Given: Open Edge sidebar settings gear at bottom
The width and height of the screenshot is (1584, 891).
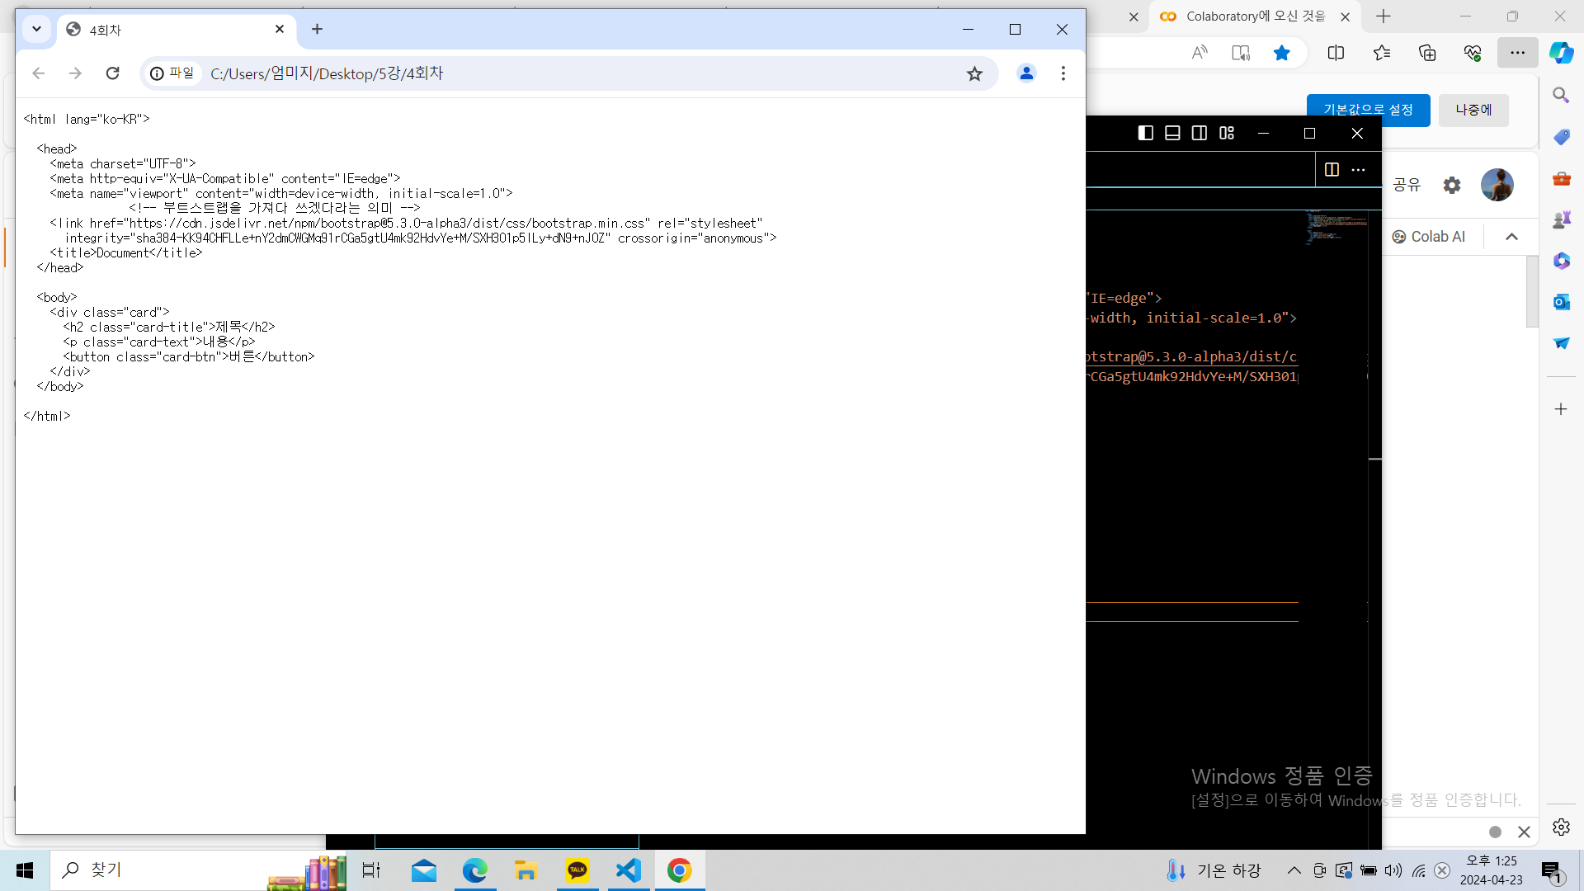Looking at the screenshot, I should tap(1561, 827).
